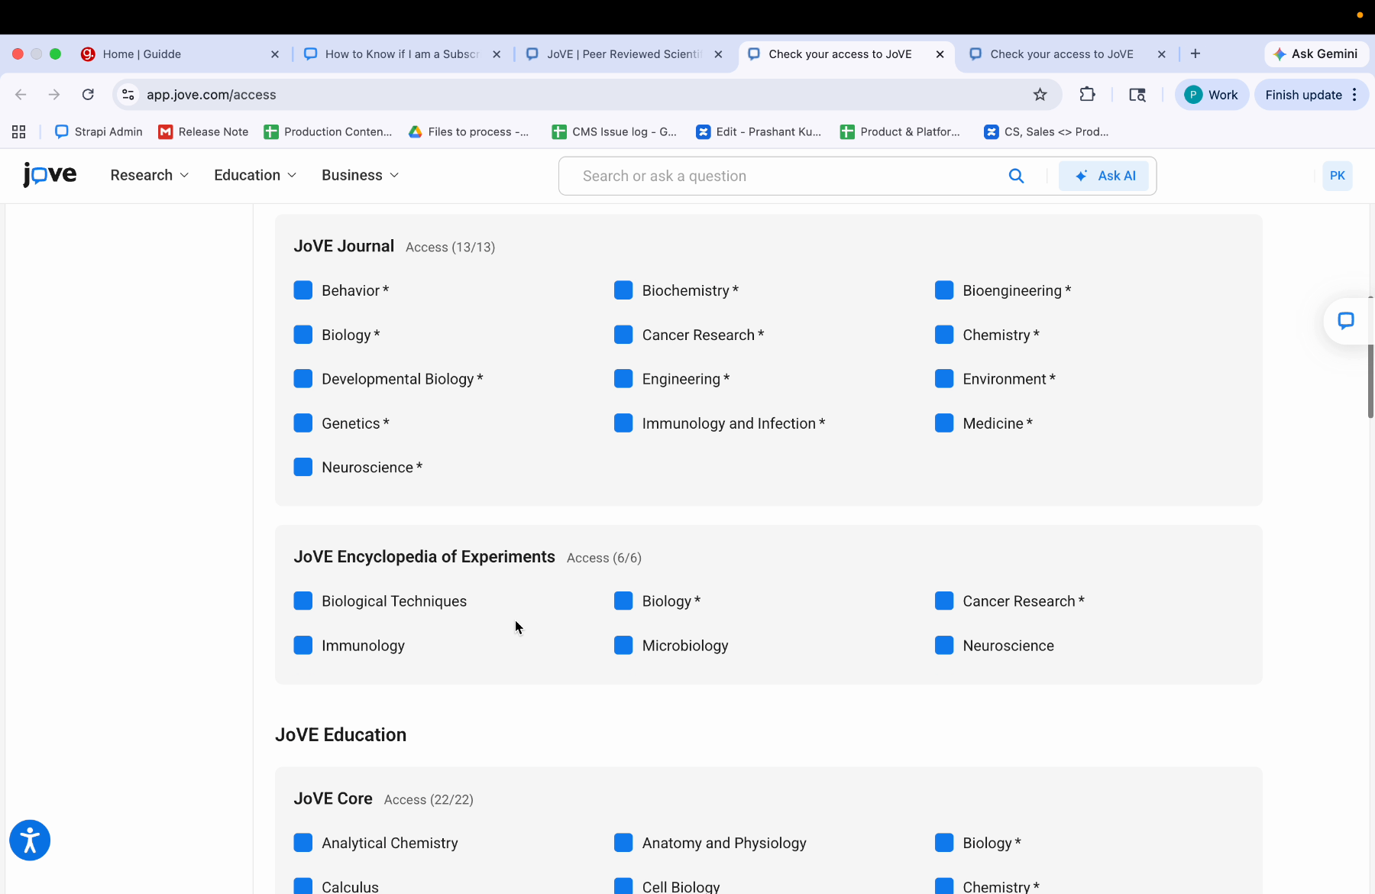The image size is (1375, 894).
Task: Open the Edit - Prashant Ku bookmark
Action: pos(759,132)
